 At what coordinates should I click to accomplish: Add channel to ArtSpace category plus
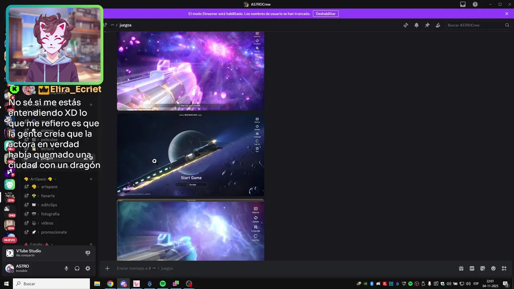click(x=91, y=179)
